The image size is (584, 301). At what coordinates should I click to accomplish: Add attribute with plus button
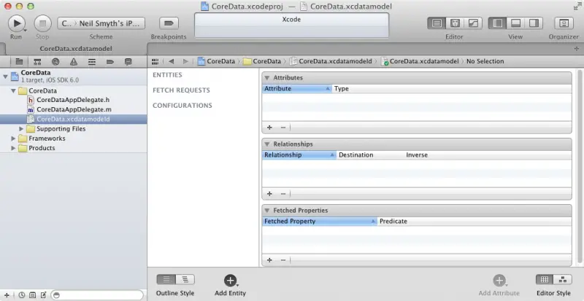click(x=269, y=128)
